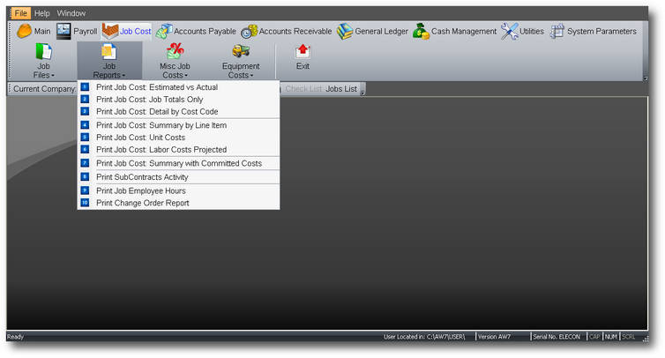This screenshot has width=665, height=358.
Task: Select Print Job Cost: Unit Costs
Action: (178, 138)
